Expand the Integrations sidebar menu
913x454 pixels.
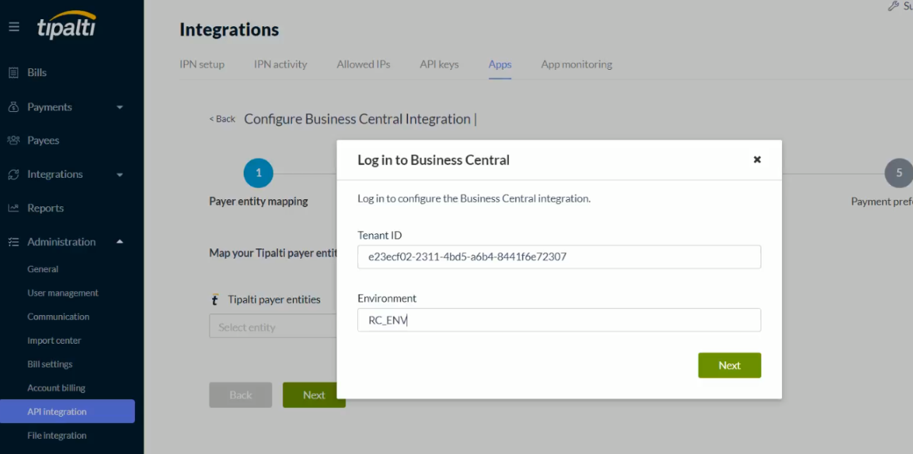pyautogui.click(x=120, y=175)
